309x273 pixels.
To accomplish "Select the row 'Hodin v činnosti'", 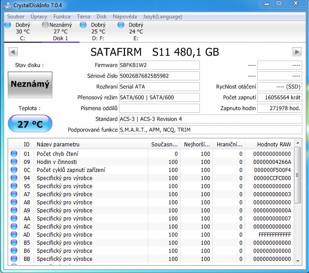I will click(x=151, y=162).
